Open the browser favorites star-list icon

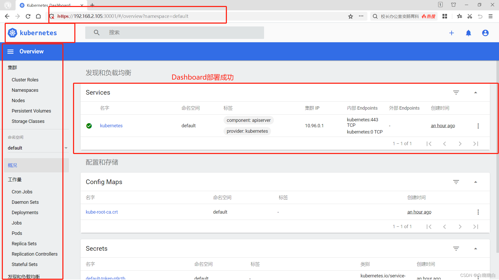[x=459, y=16]
